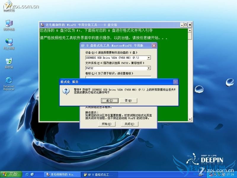Switch to HP U 盘格式化工具 taskbar item

100,174
